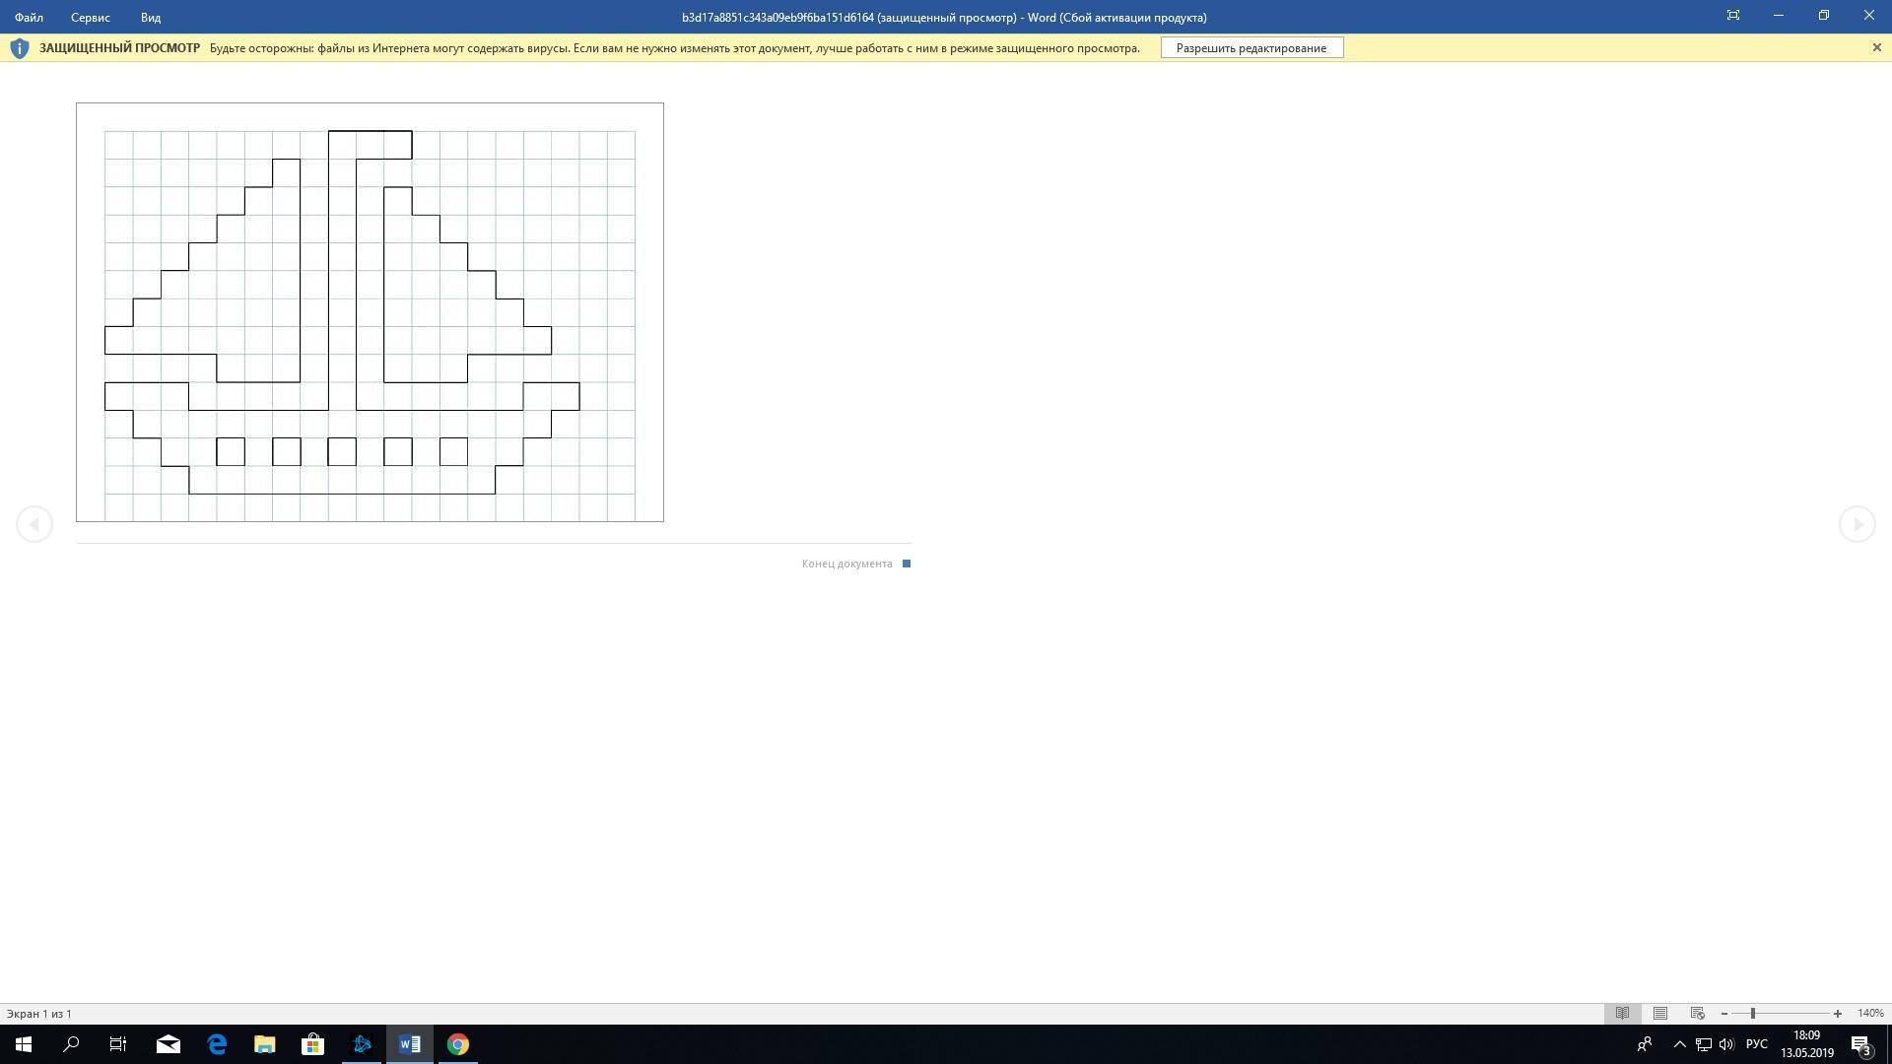Go to previous page arrow
This screenshot has height=1064, width=1892.
tap(34, 524)
